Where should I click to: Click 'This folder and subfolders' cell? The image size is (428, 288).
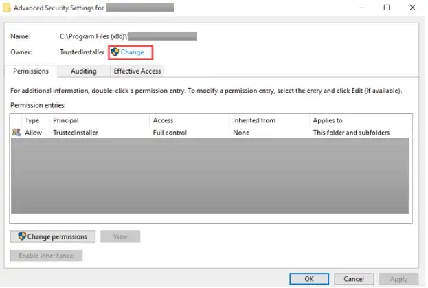[351, 133]
